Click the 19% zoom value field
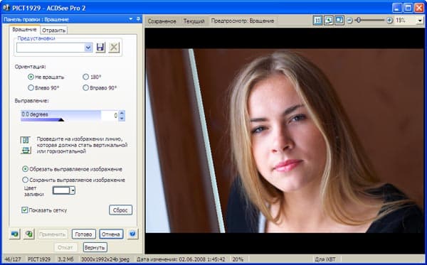The image size is (427, 265). (x=405, y=21)
